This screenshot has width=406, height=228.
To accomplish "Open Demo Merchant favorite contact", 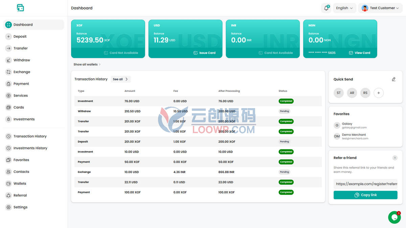I will click(351, 136).
